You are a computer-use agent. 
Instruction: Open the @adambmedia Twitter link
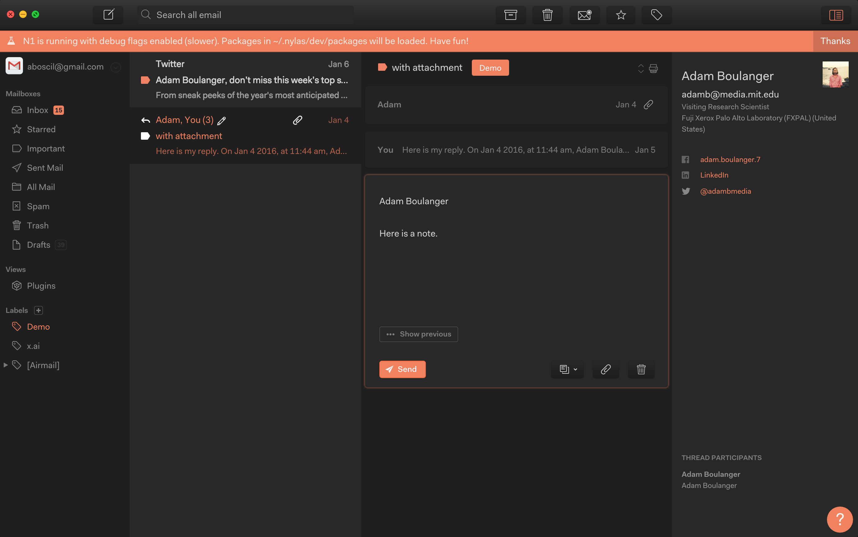pyautogui.click(x=725, y=191)
